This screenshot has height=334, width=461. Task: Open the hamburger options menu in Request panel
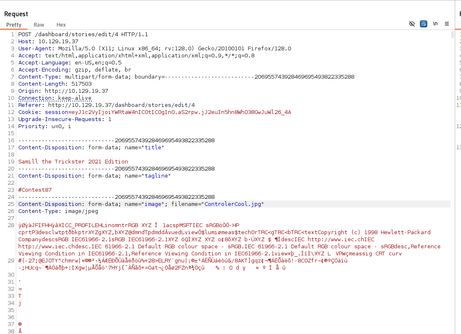click(x=447, y=24)
